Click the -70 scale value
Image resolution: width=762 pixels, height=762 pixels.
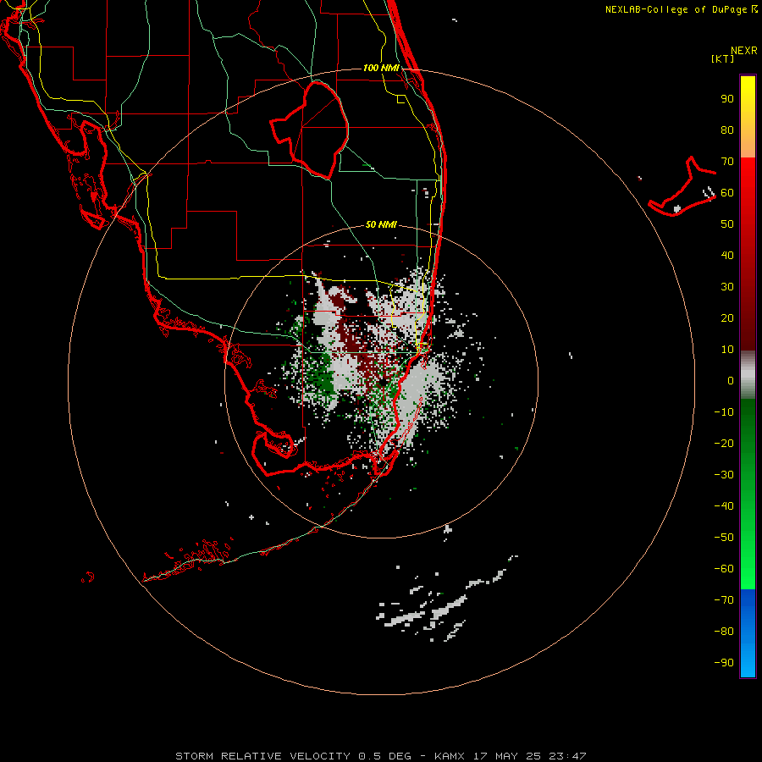724,600
